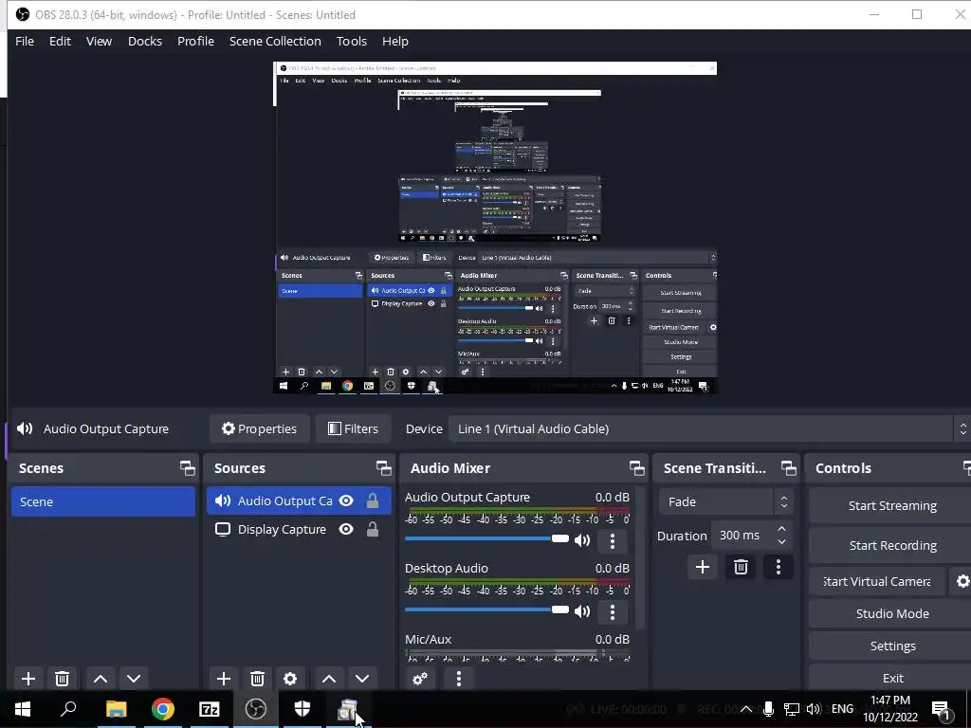
Task: Toggle visibility of Audio Output Capture source
Action: [346, 500]
